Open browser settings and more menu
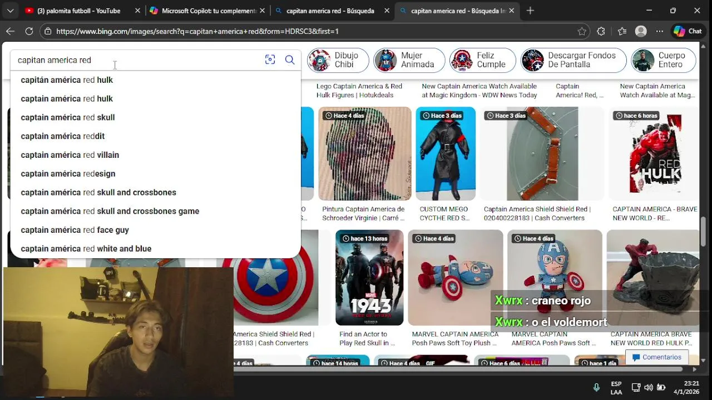This screenshot has height=400, width=712. pyautogui.click(x=660, y=32)
